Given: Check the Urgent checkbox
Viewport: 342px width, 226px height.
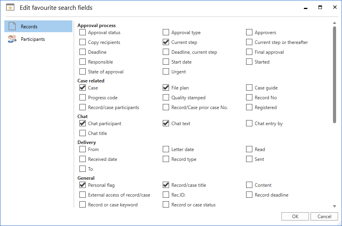Looking at the screenshot, I should coord(166,72).
